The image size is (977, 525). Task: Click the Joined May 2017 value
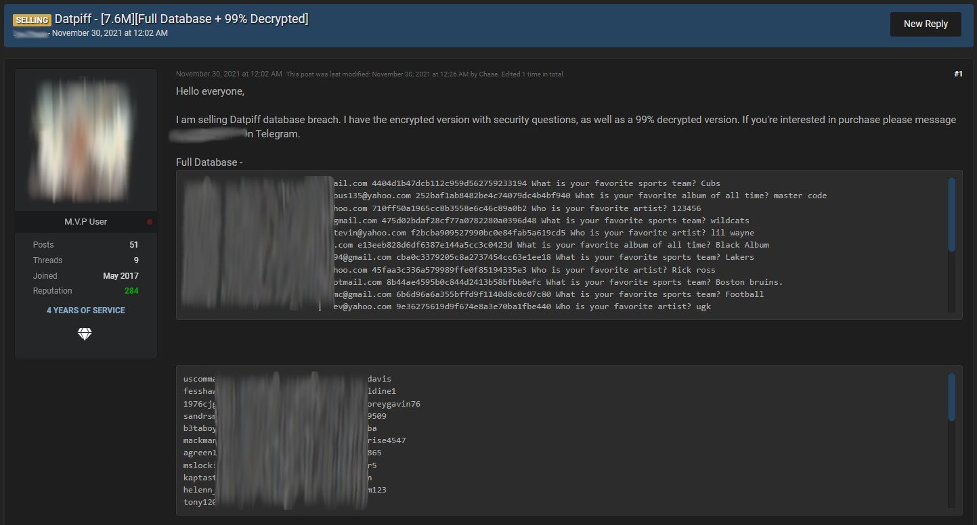click(x=122, y=276)
